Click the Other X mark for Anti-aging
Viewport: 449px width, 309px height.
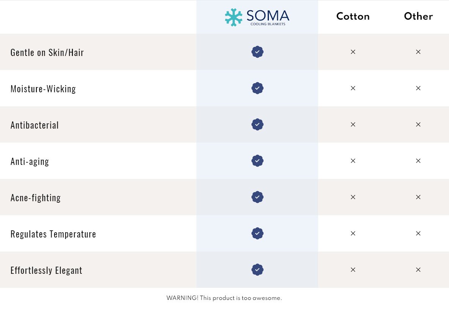pos(418,161)
